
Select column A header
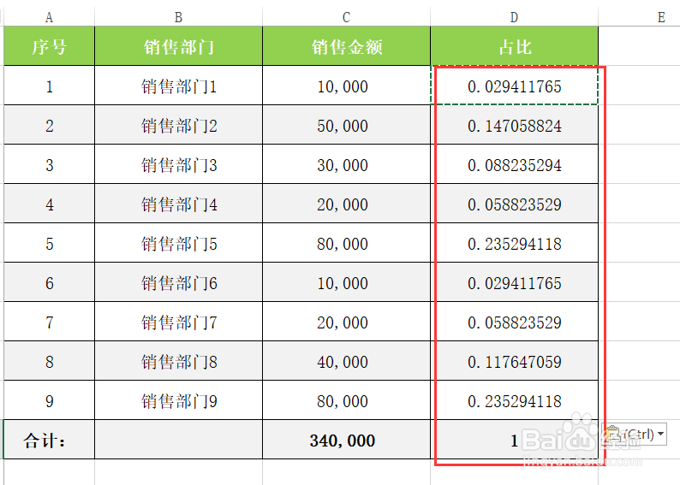tap(49, 17)
